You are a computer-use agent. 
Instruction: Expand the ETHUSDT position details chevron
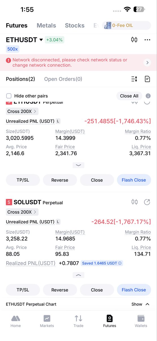pyautogui.click(x=78, y=165)
